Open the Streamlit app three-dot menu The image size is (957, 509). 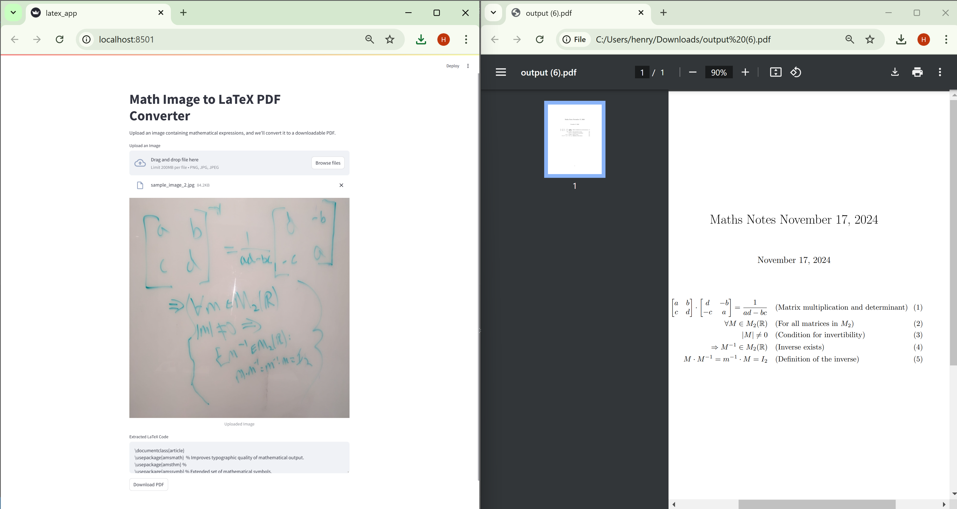[468, 66]
